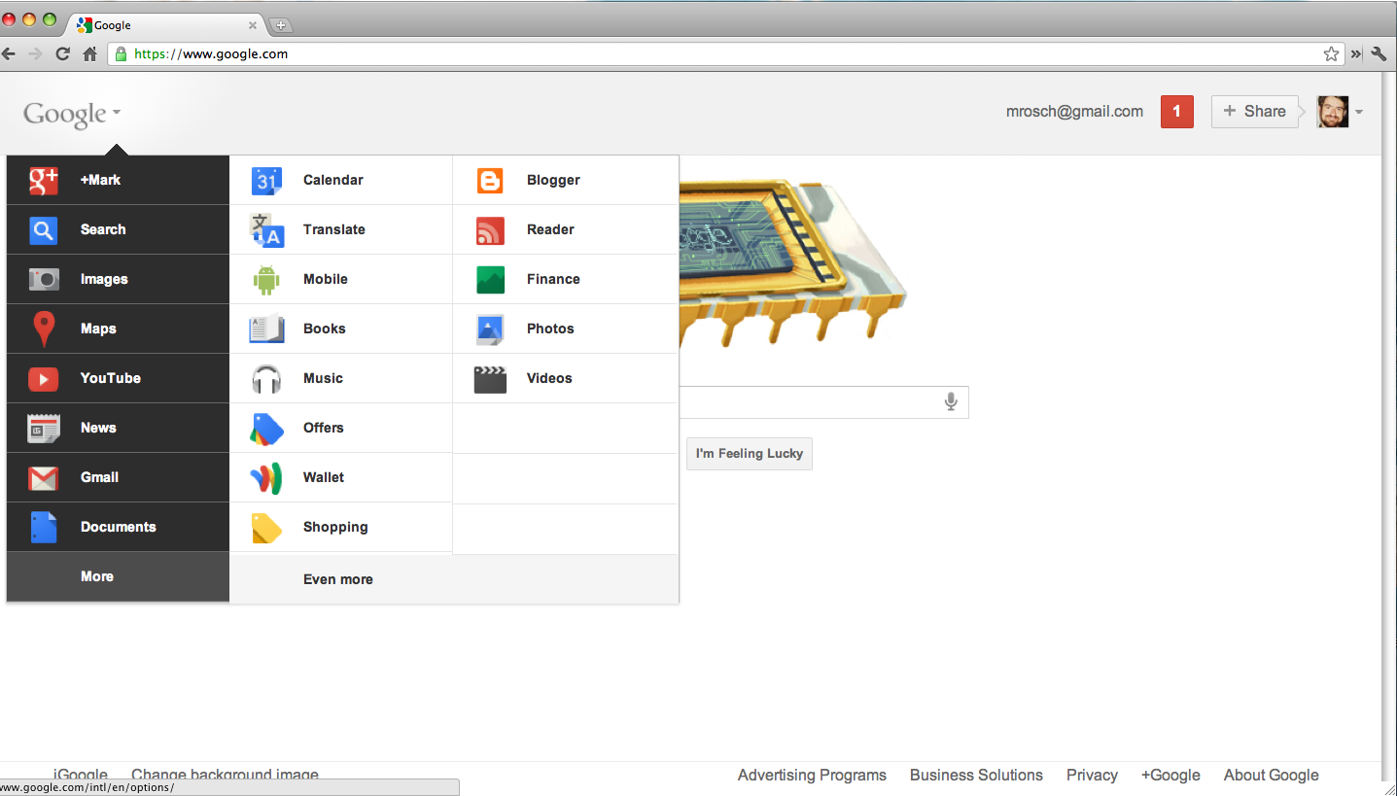
Task: Click the Translate icon
Action: point(266,229)
